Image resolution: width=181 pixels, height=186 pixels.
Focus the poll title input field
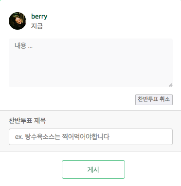click(90, 137)
